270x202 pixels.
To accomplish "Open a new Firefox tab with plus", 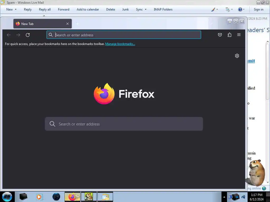I will pos(77,24).
